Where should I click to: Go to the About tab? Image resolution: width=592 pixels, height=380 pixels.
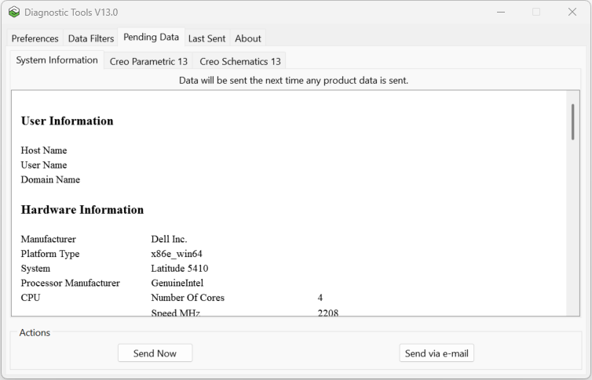247,38
